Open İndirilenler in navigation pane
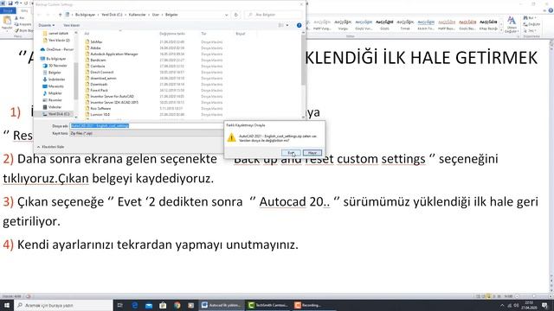Screen dimensions: 554x311 coord(54,79)
